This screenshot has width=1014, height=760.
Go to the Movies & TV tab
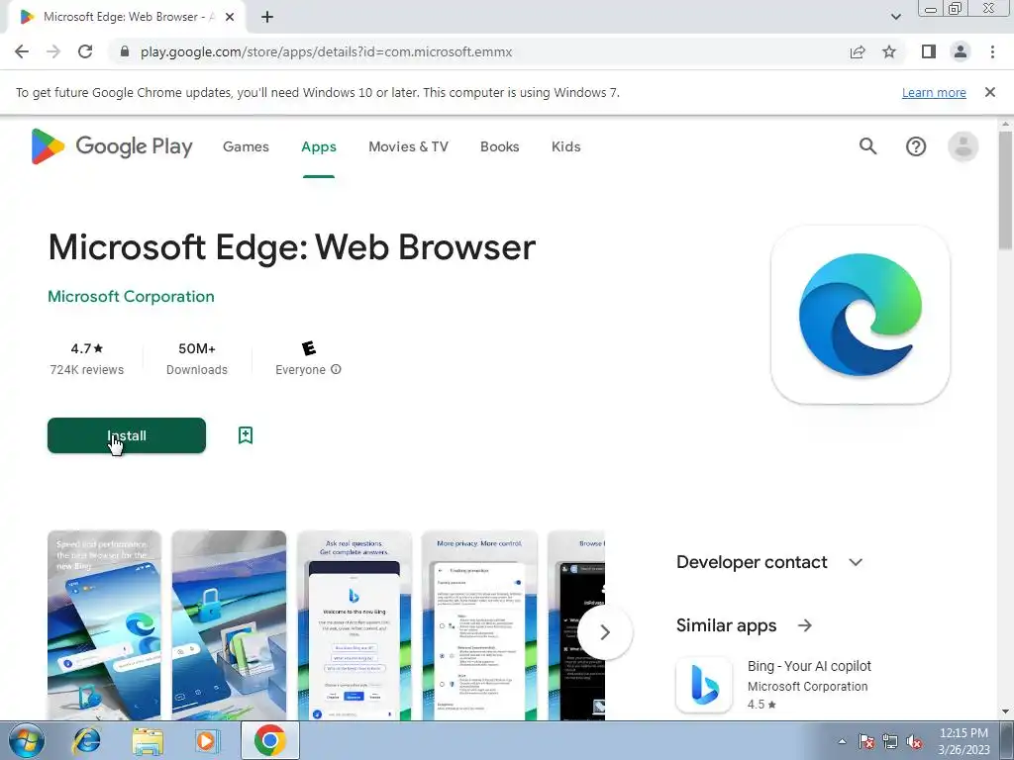[408, 146]
